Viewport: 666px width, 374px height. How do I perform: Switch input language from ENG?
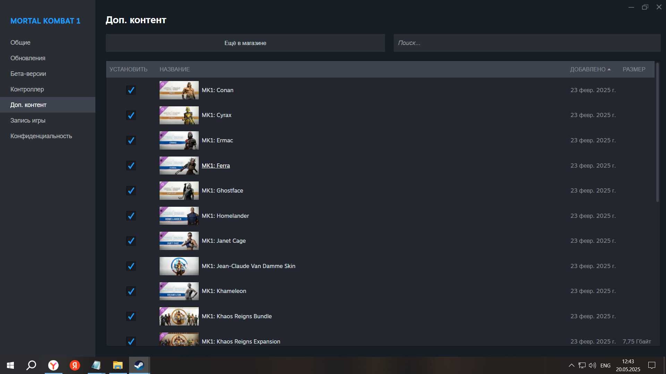[605, 365]
